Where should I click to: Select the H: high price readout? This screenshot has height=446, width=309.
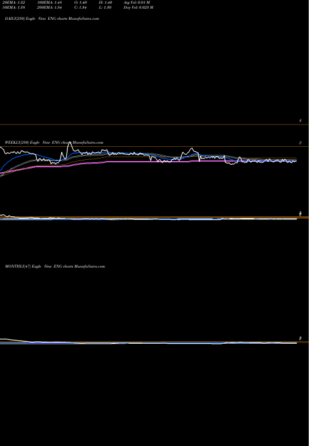[x=104, y=2]
